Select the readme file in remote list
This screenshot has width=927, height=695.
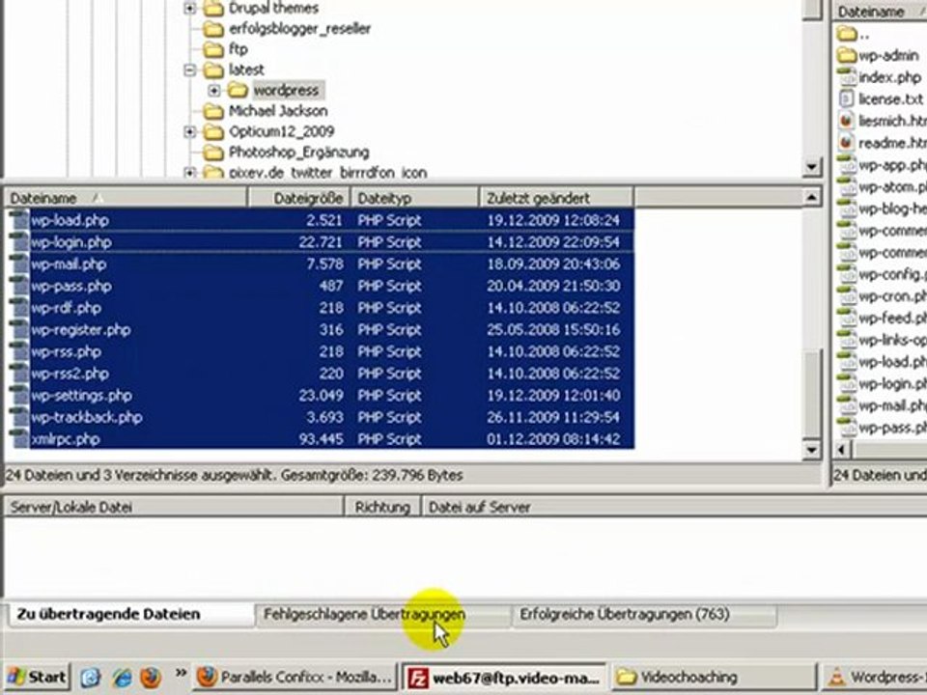click(x=892, y=143)
